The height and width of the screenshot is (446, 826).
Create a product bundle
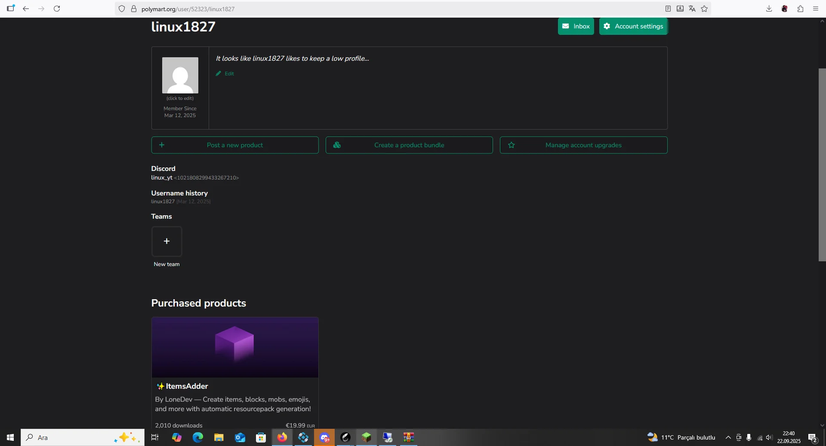(x=409, y=145)
